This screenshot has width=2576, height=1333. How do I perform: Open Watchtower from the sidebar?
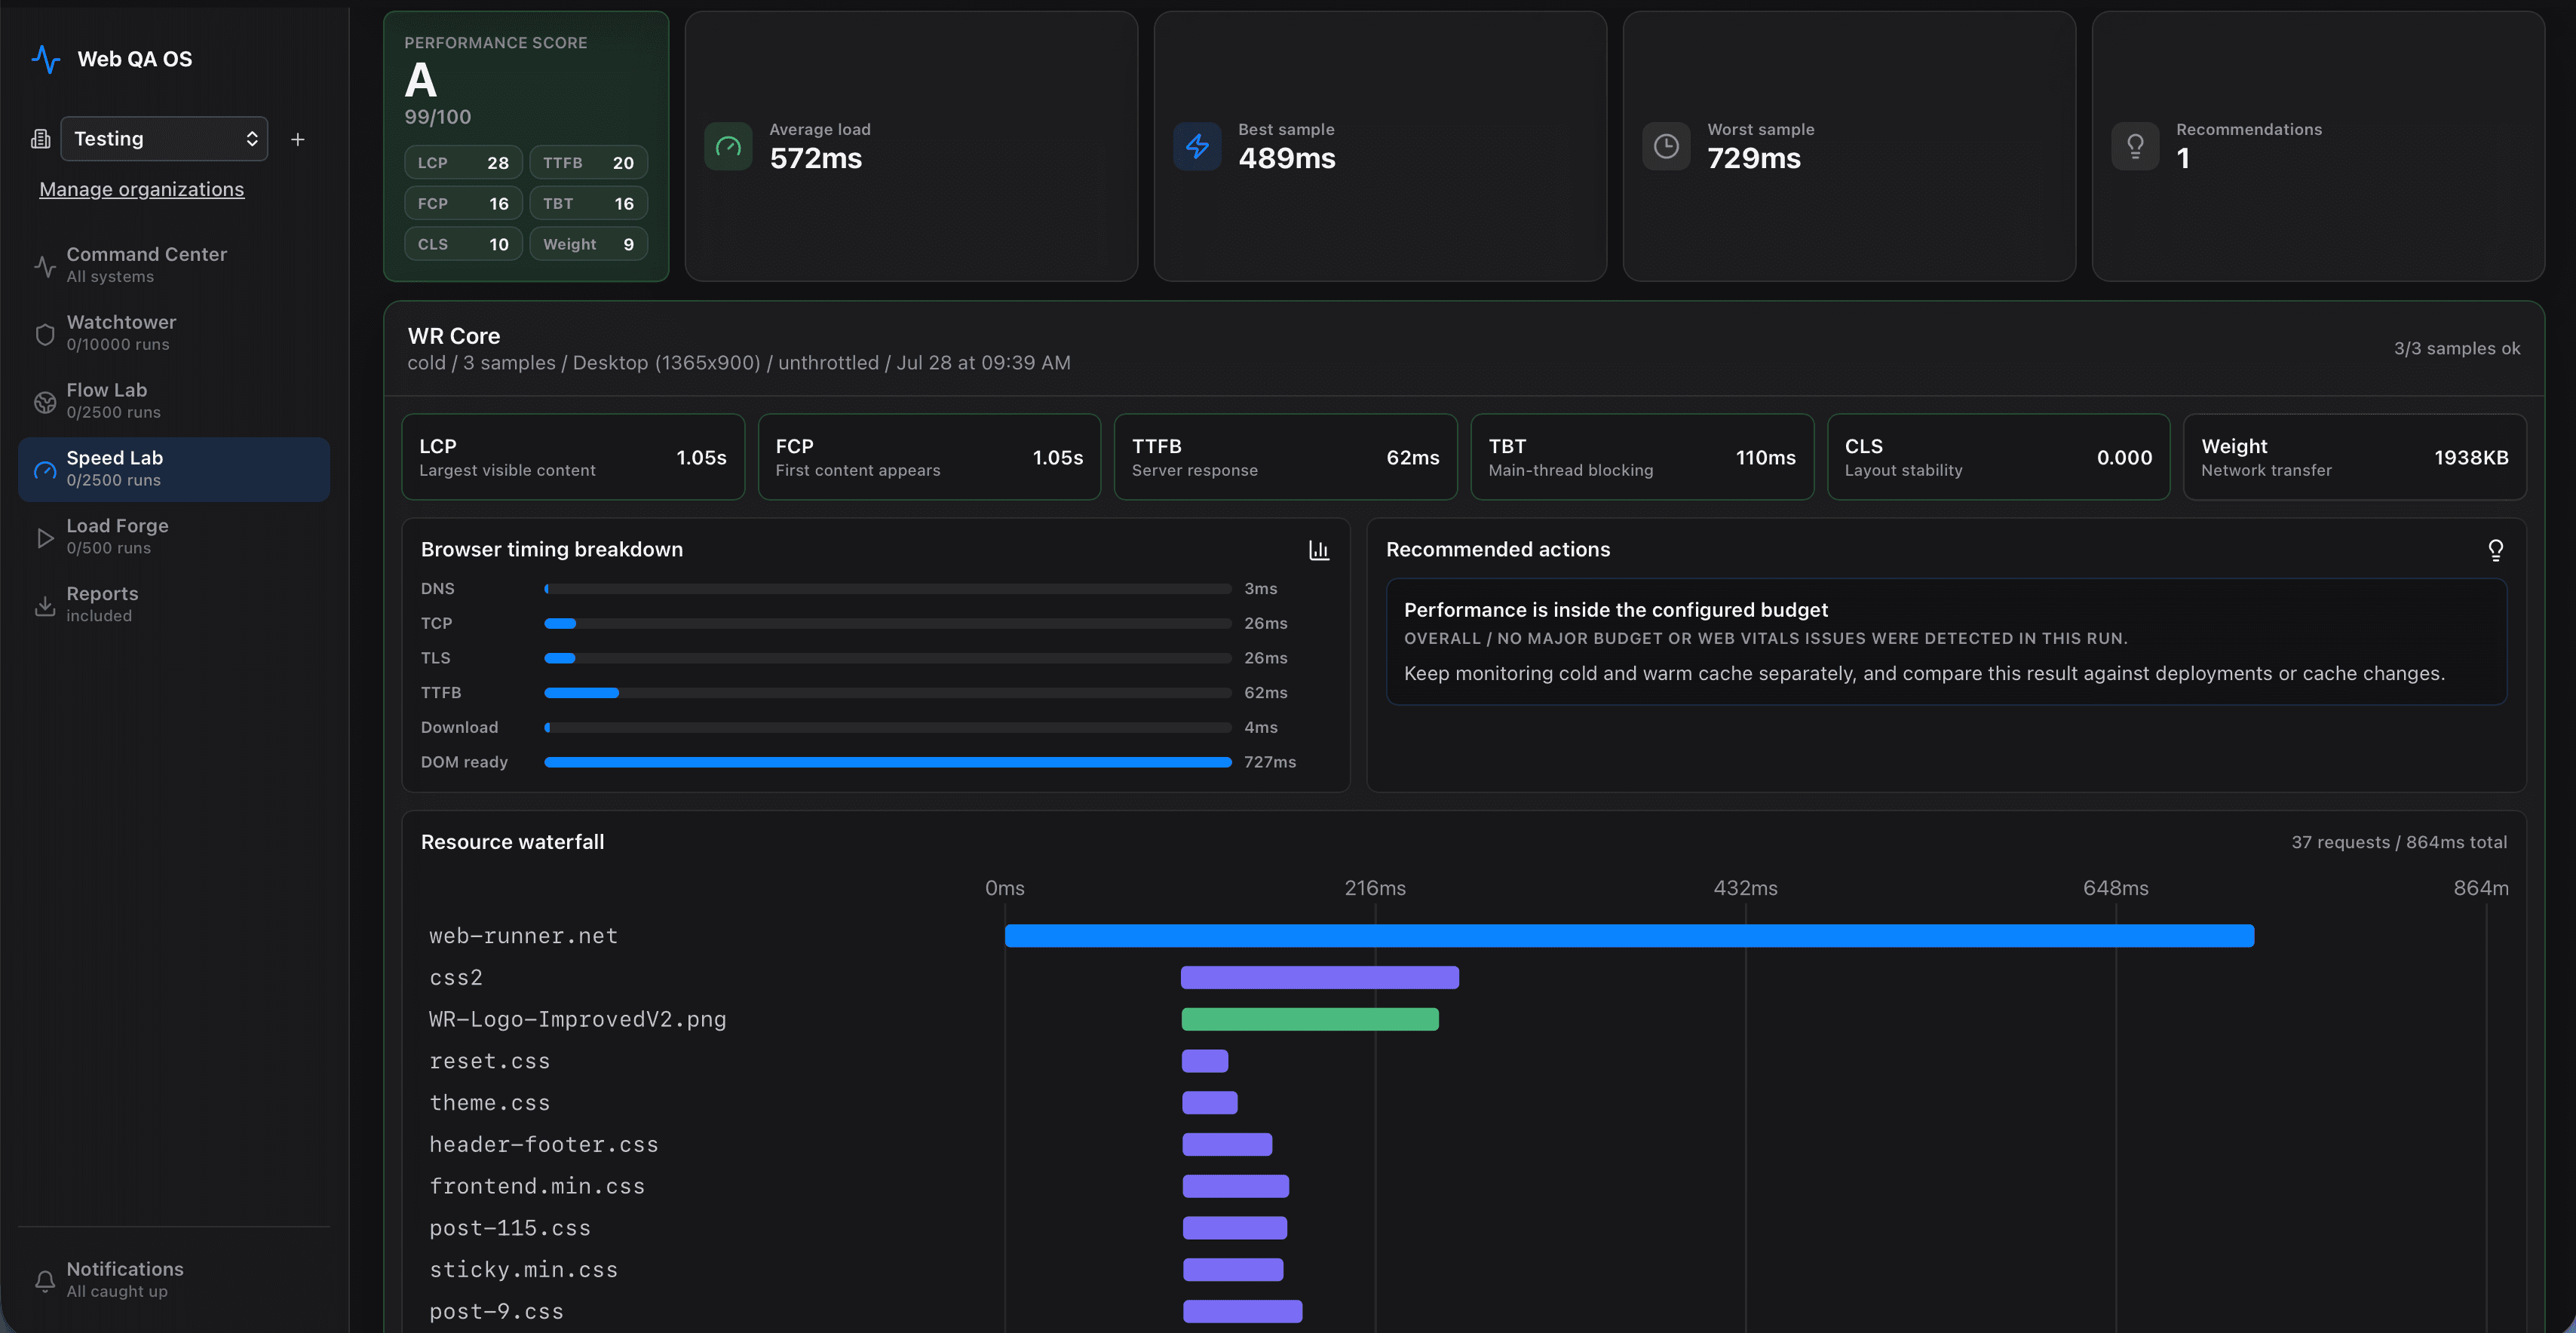(174, 333)
